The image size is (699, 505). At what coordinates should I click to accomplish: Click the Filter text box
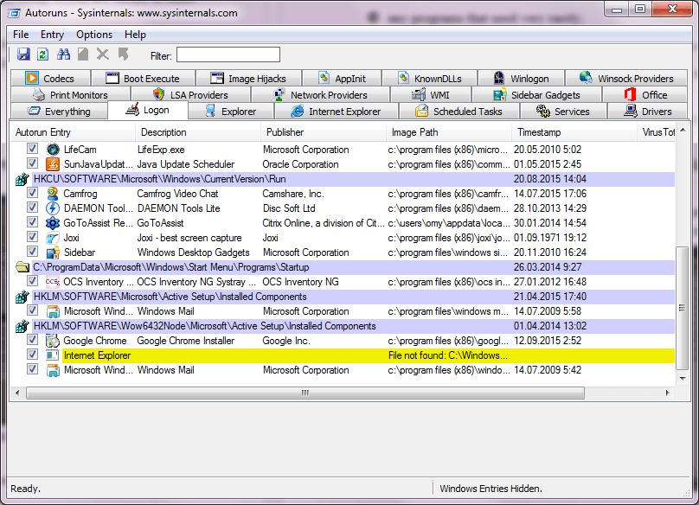coord(228,54)
